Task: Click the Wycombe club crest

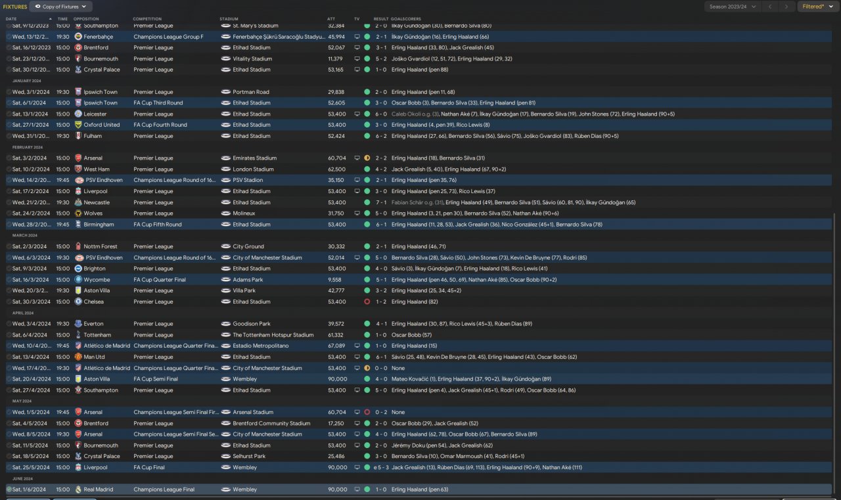Action: click(x=78, y=280)
